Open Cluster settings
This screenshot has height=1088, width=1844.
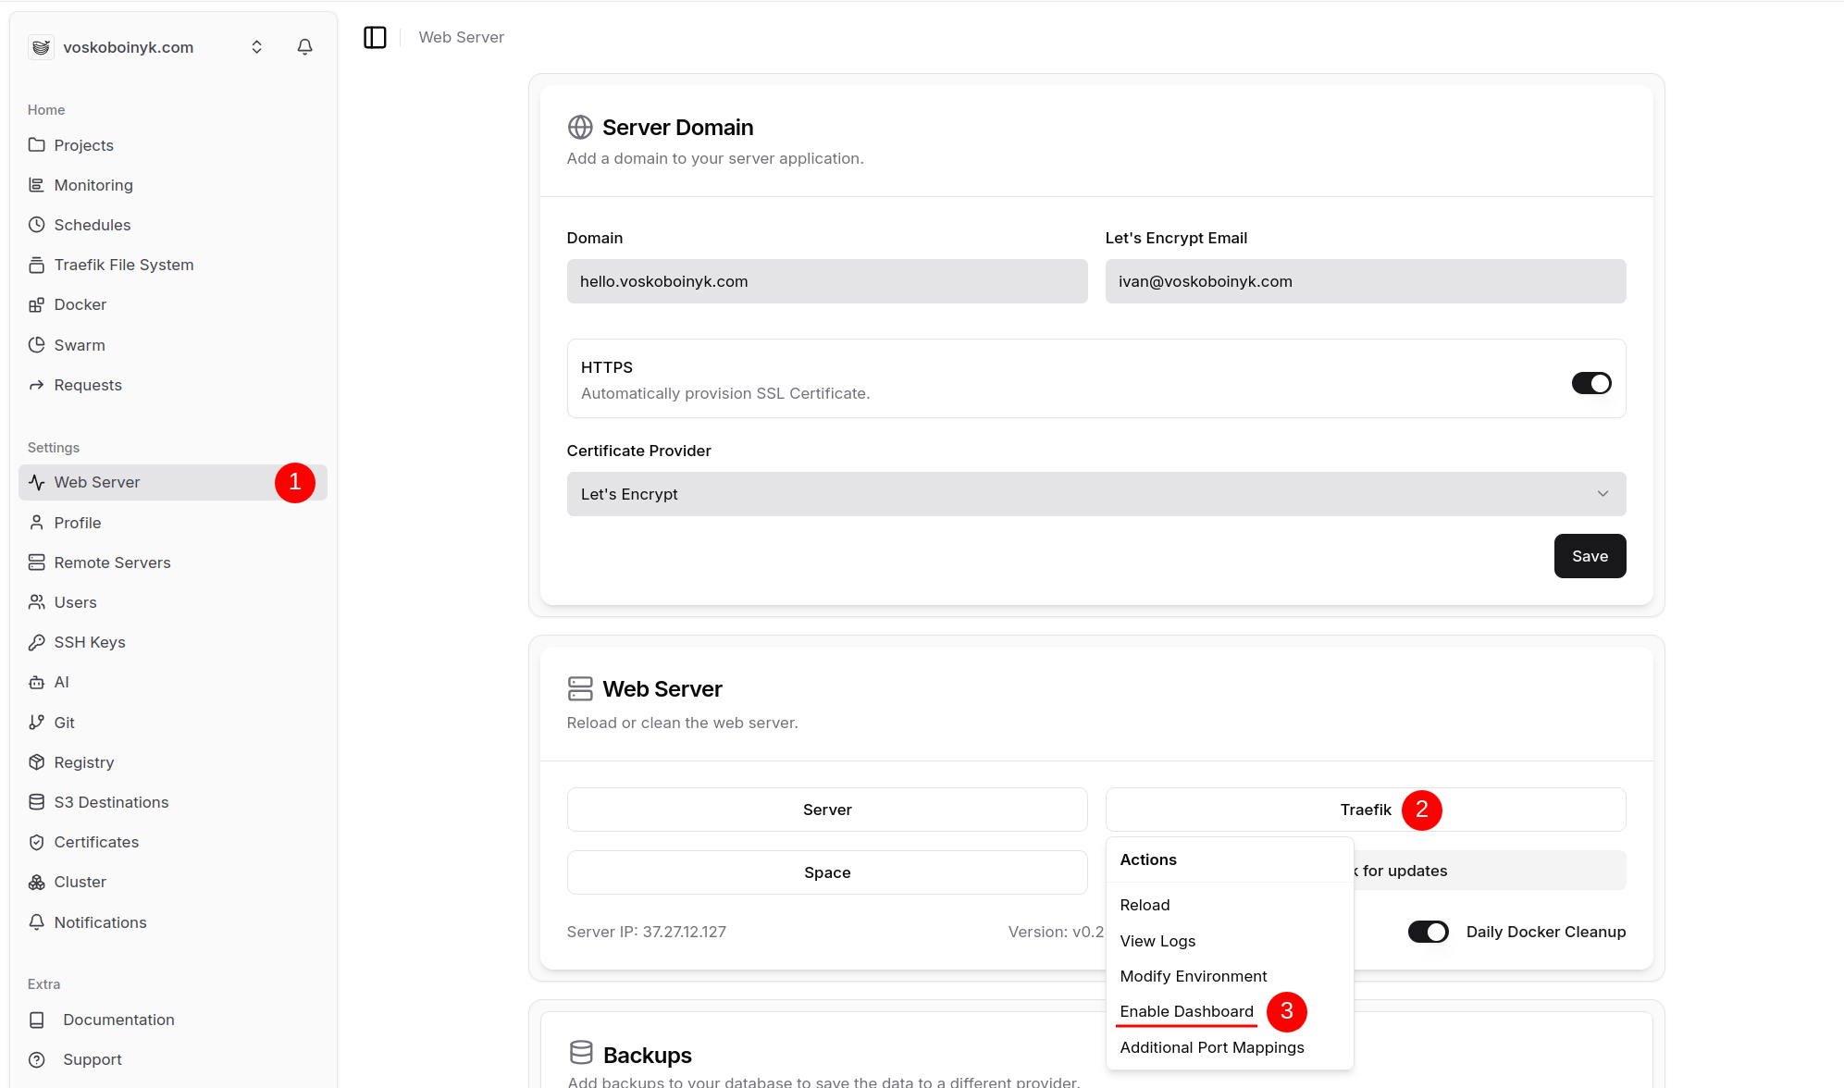tap(172, 882)
